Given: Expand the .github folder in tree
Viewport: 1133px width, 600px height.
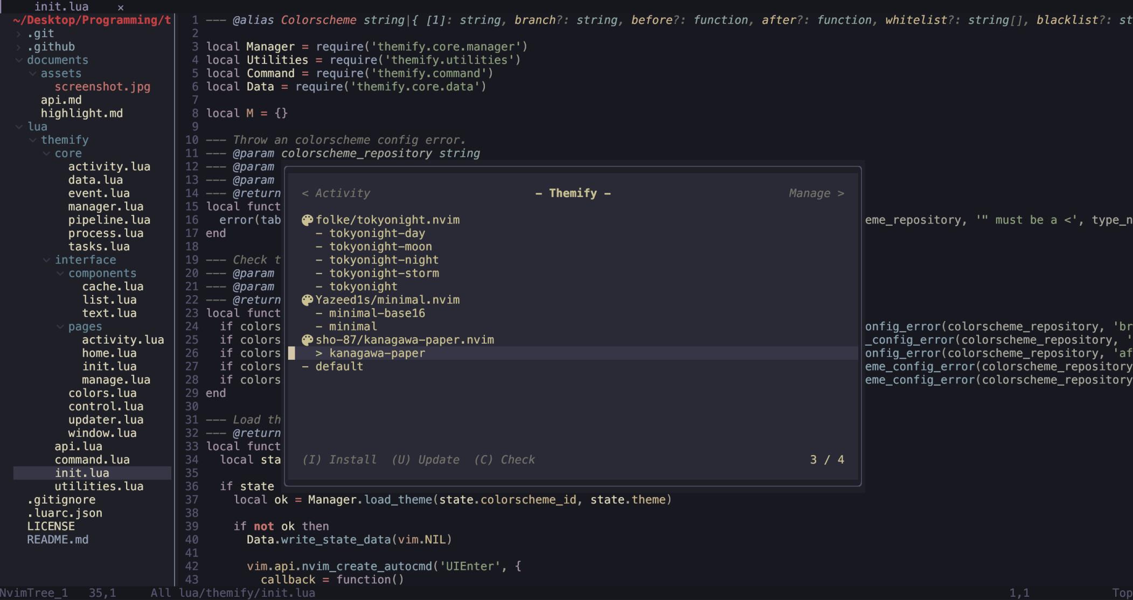Looking at the screenshot, I should coord(19,47).
